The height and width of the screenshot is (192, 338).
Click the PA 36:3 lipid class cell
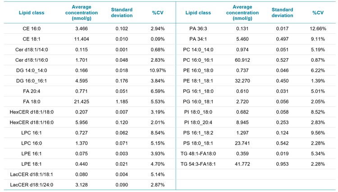(201, 28)
